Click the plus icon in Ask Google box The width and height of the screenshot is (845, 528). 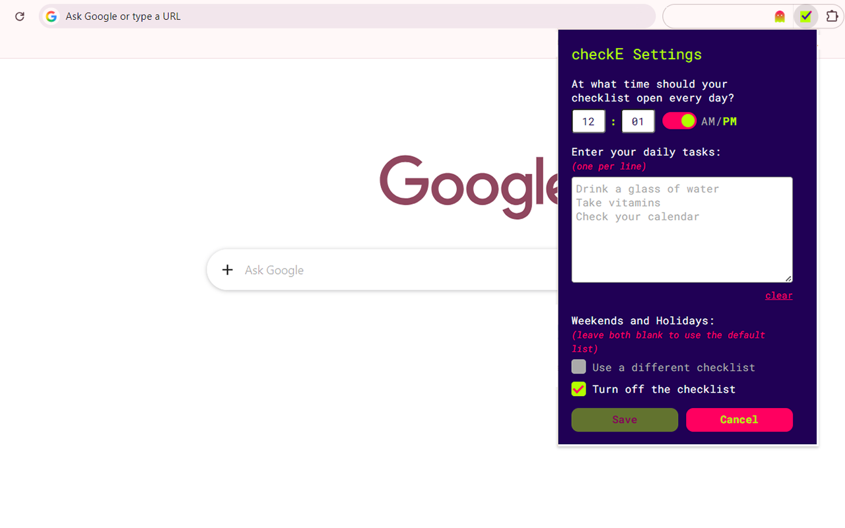coord(228,270)
